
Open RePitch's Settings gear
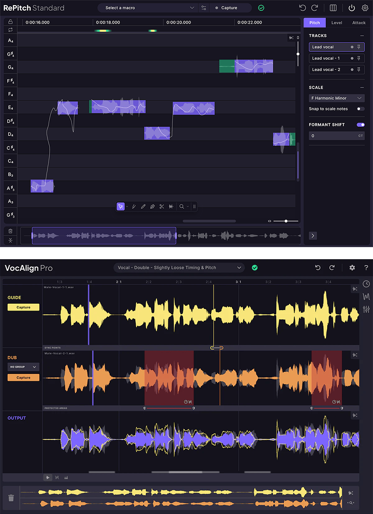pyautogui.click(x=365, y=8)
